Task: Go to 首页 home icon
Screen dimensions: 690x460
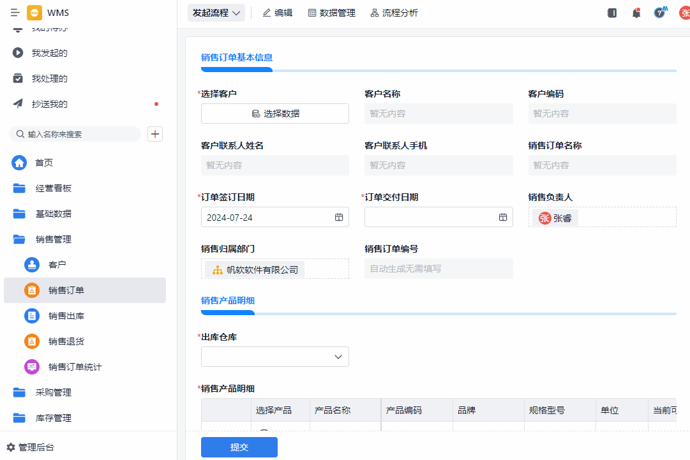Action: tap(19, 163)
